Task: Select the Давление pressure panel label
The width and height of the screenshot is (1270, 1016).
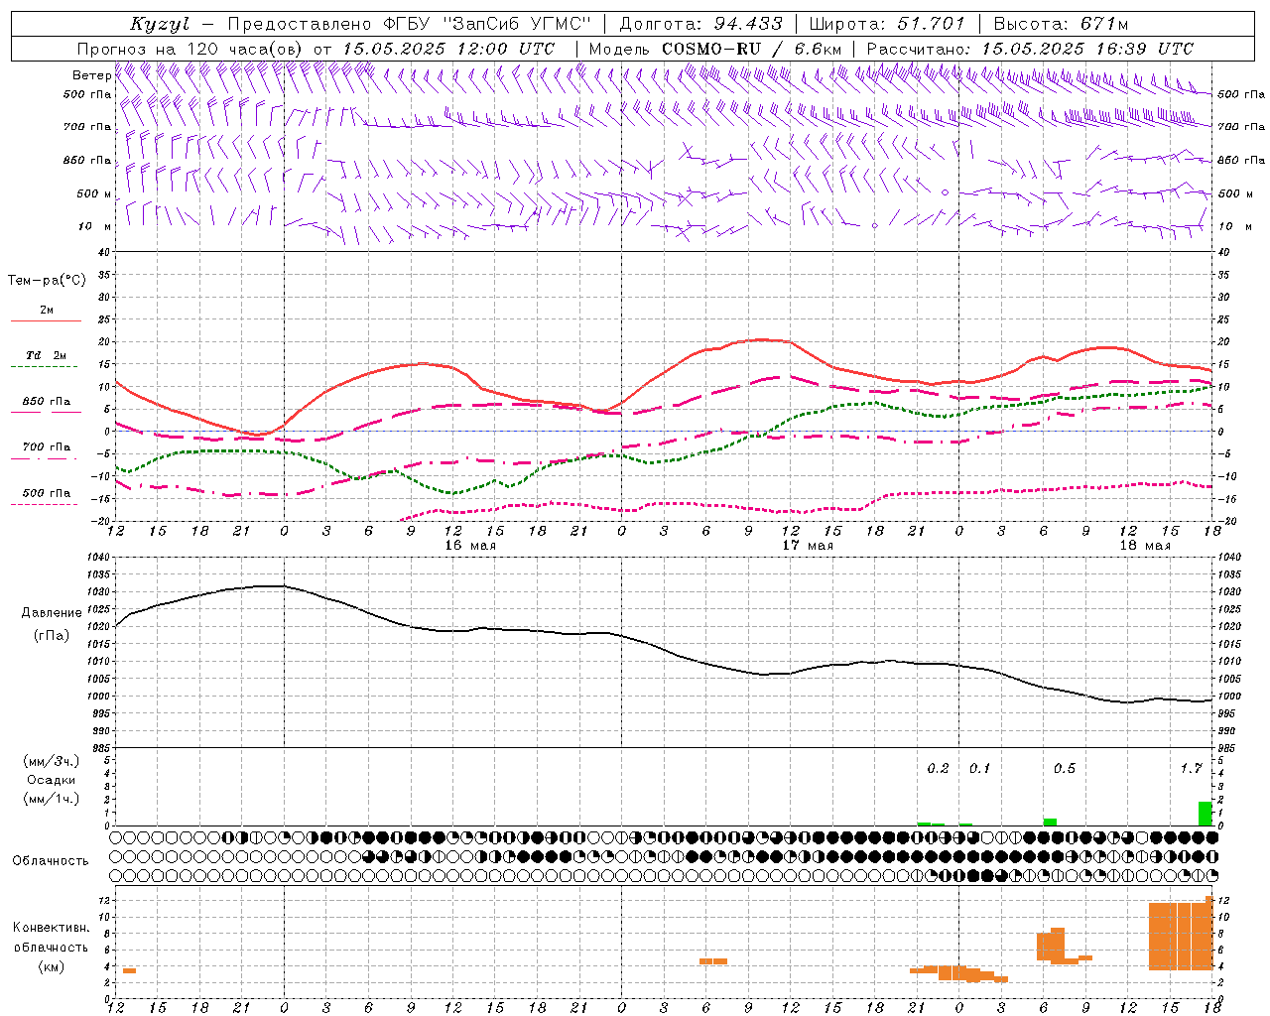Action: 52,613
